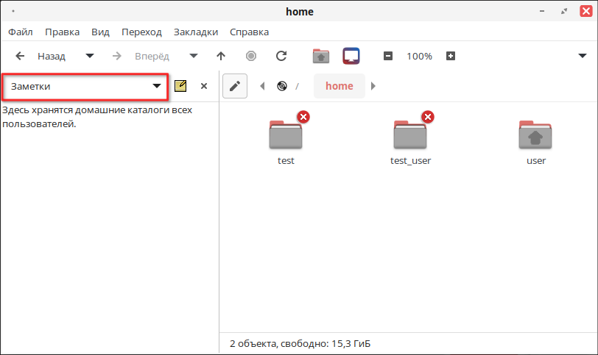Click the status bar free space text
Screen dimensions: 598x355
[x=300, y=343]
